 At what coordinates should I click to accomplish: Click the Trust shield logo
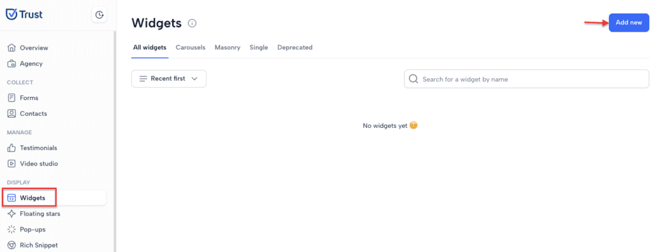[11, 15]
